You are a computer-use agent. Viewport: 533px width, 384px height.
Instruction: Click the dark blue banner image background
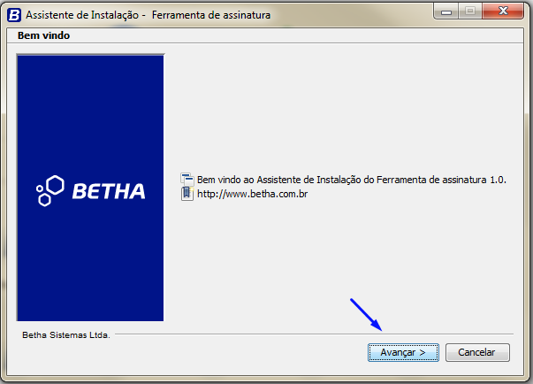(x=90, y=102)
